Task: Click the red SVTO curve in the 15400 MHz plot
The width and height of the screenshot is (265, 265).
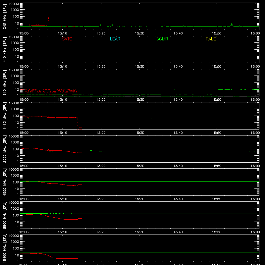Action: point(51,256)
